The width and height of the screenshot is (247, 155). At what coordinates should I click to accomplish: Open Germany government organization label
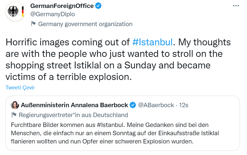click(x=85, y=24)
